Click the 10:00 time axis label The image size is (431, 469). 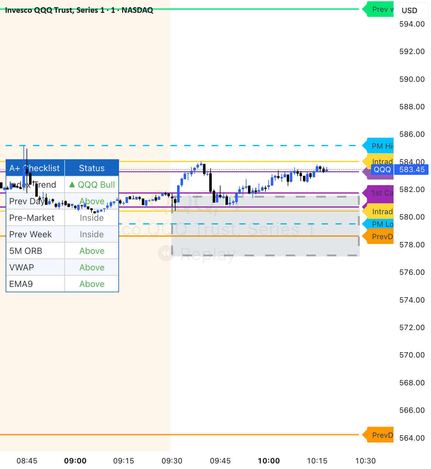coord(269,461)
